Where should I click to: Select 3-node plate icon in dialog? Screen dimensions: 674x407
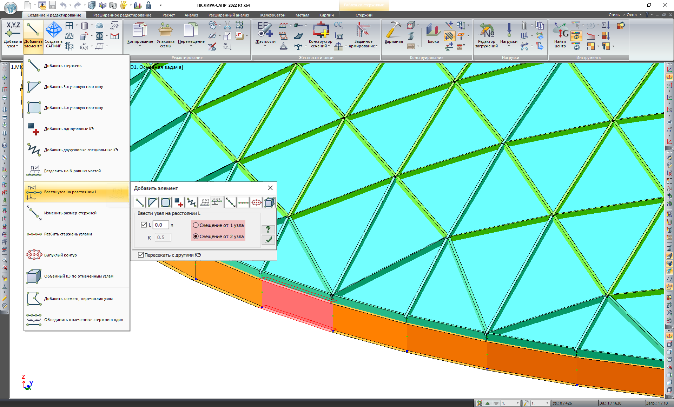click(152, 202)
